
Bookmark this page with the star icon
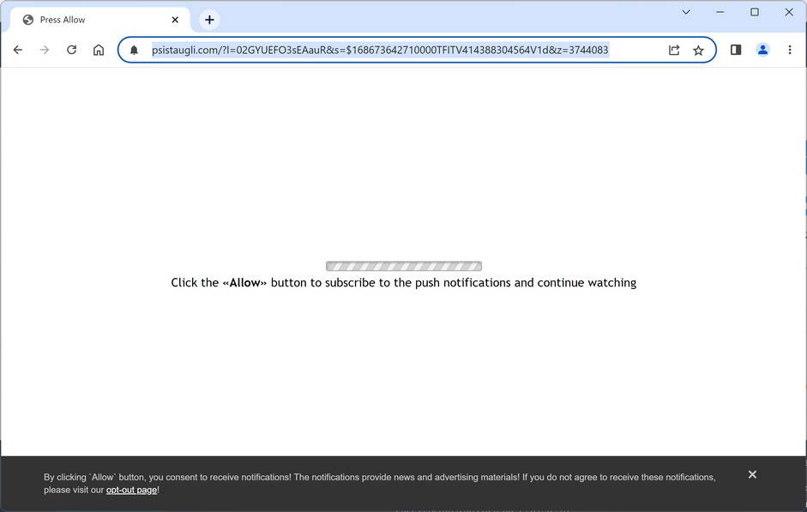coord(698,50)
